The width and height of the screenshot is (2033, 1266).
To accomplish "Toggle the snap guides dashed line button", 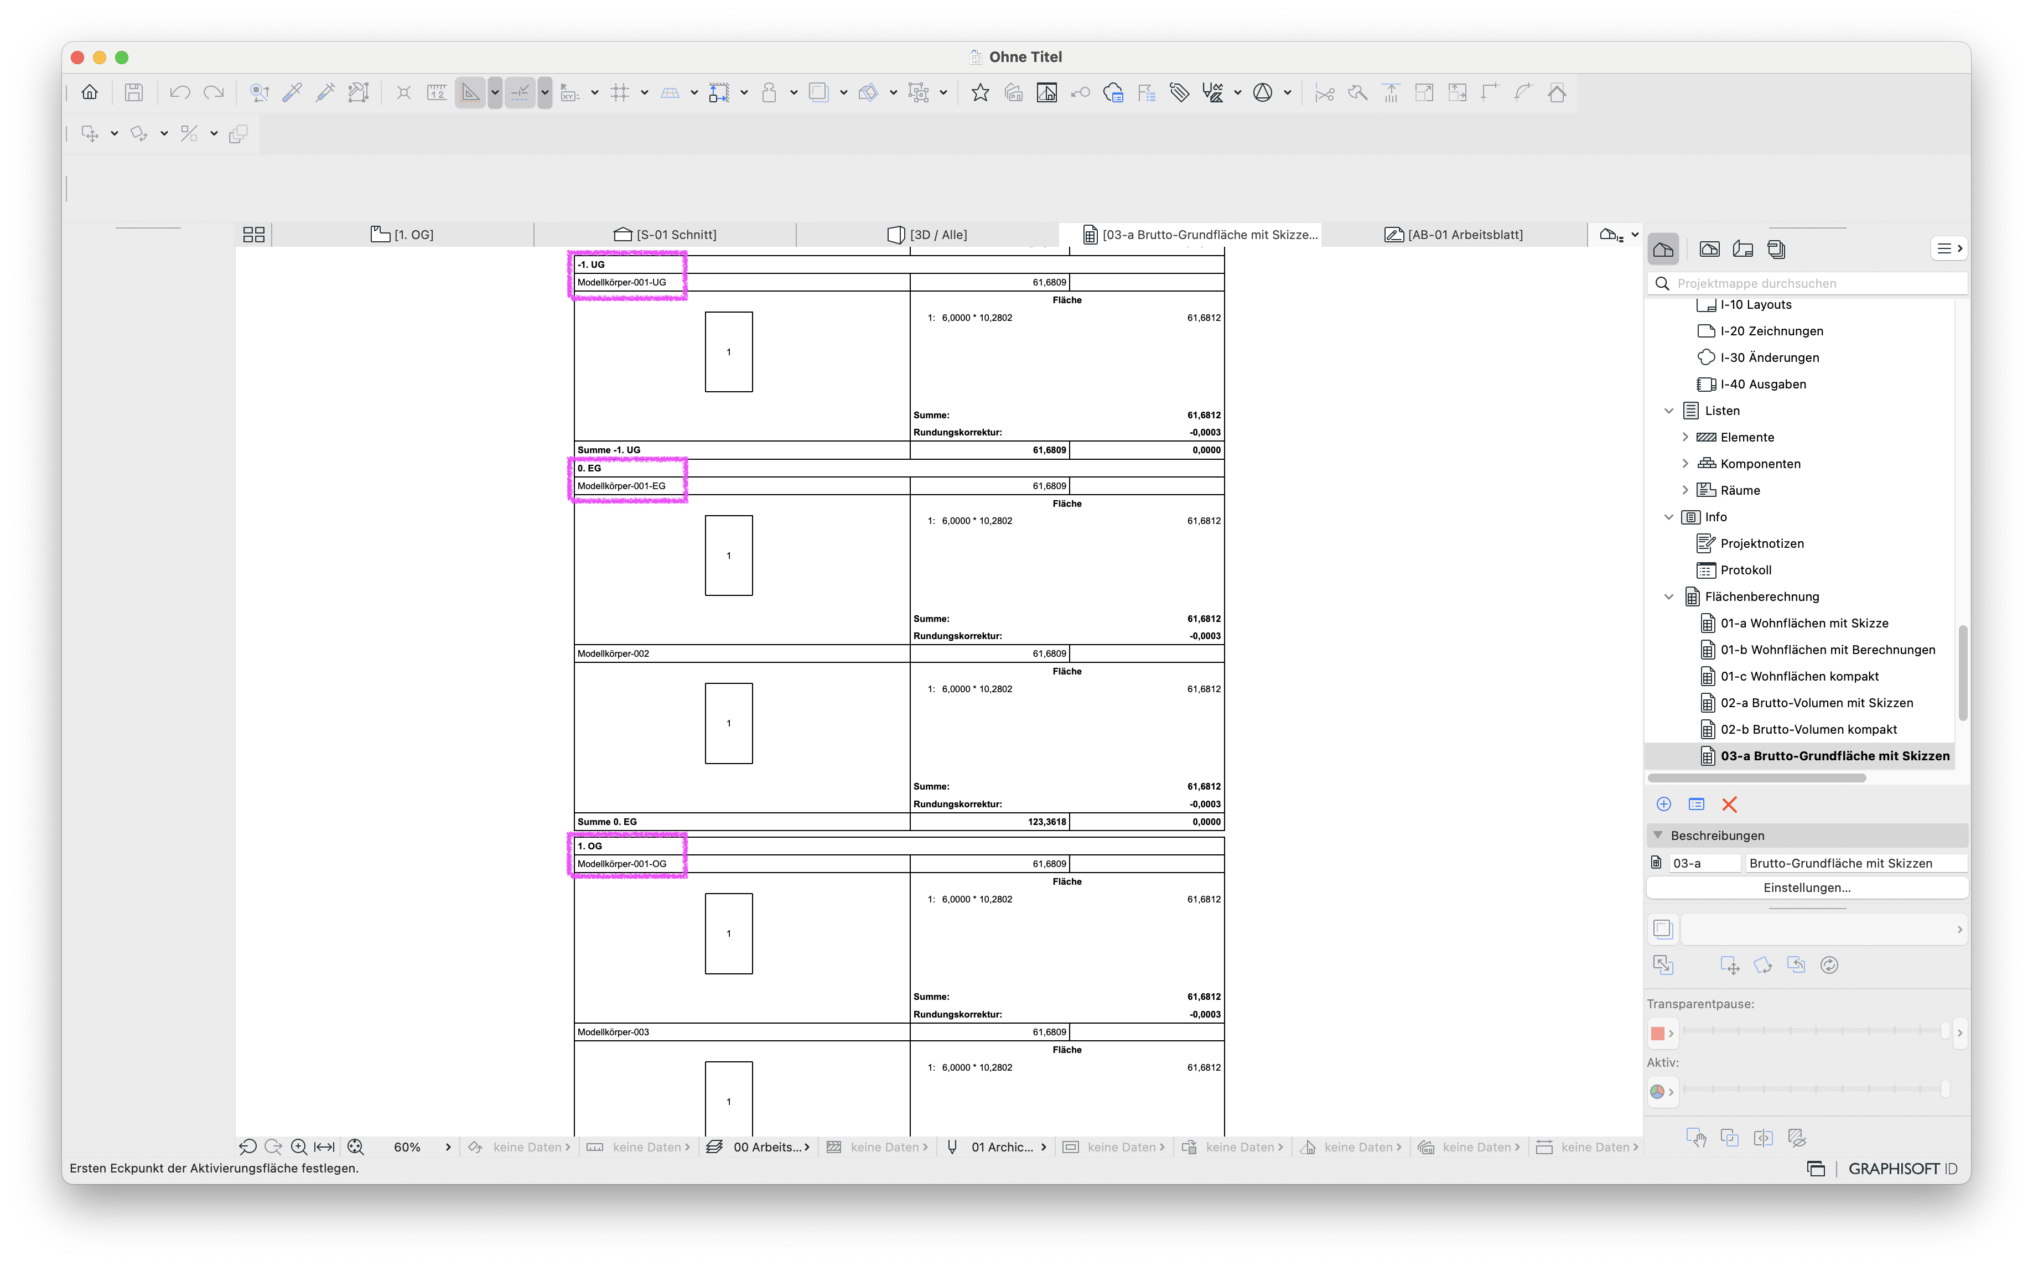I will point(520,92).
